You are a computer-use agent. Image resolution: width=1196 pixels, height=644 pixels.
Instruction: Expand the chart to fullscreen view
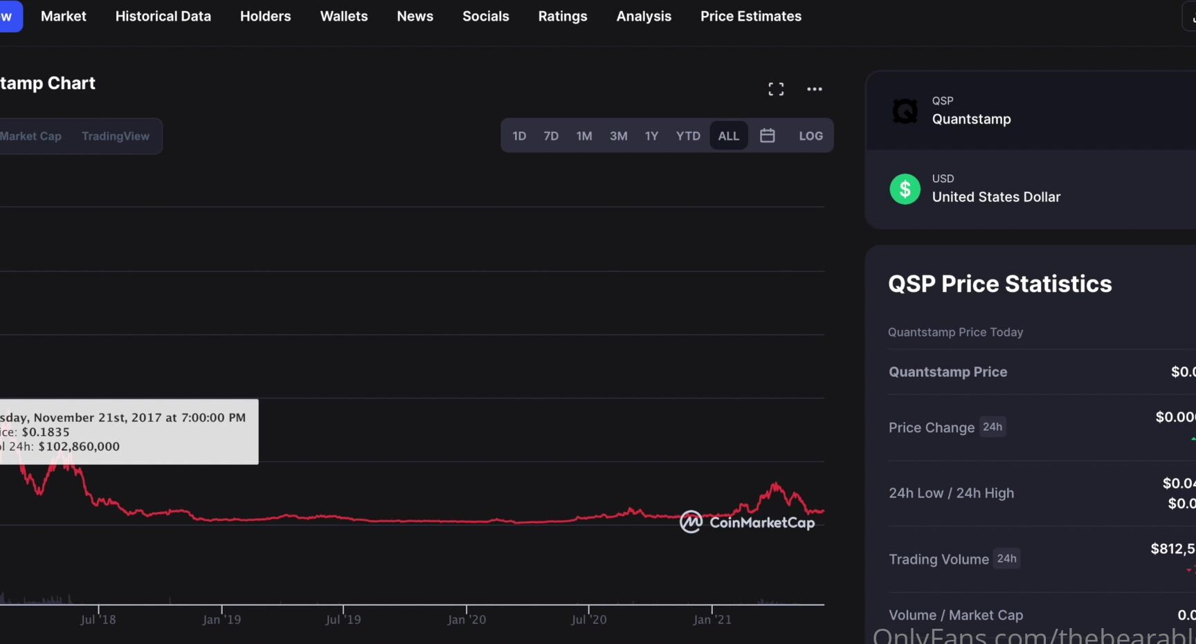[x=776, y=89]
